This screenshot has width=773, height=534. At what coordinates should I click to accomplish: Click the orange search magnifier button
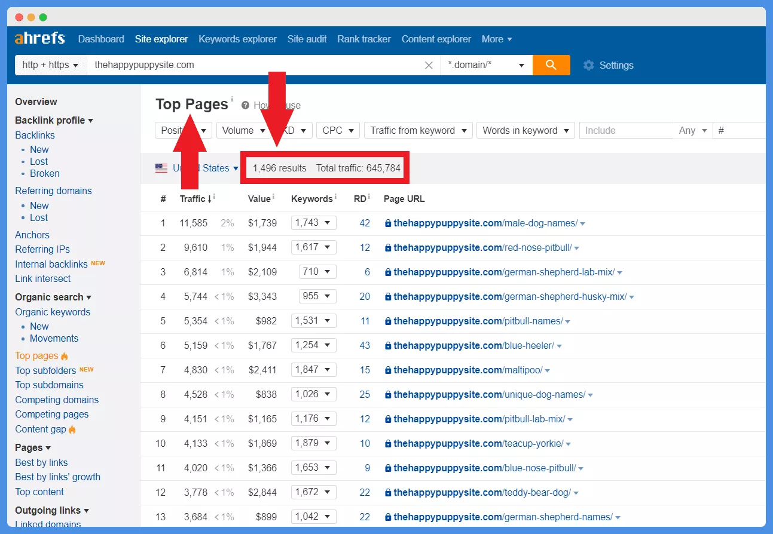551,65
